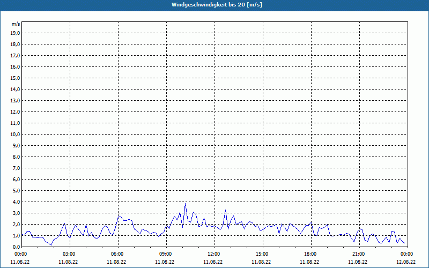Click the "10,0" y-axis label
Image resolution: width=429 pixels, height=268 pixels.
(15, 135)
